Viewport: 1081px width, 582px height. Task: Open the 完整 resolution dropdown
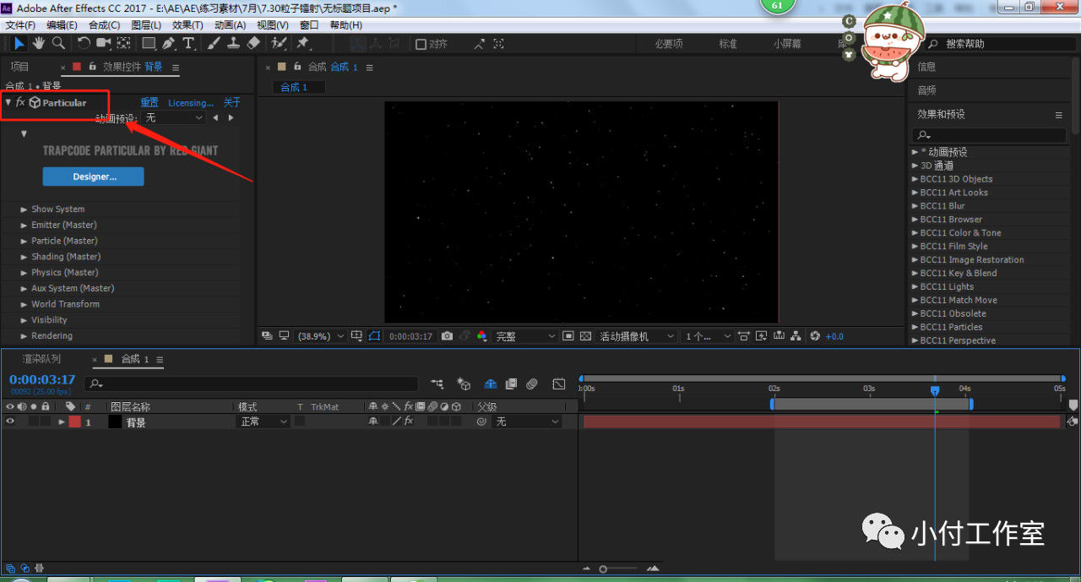click(525, 336)
